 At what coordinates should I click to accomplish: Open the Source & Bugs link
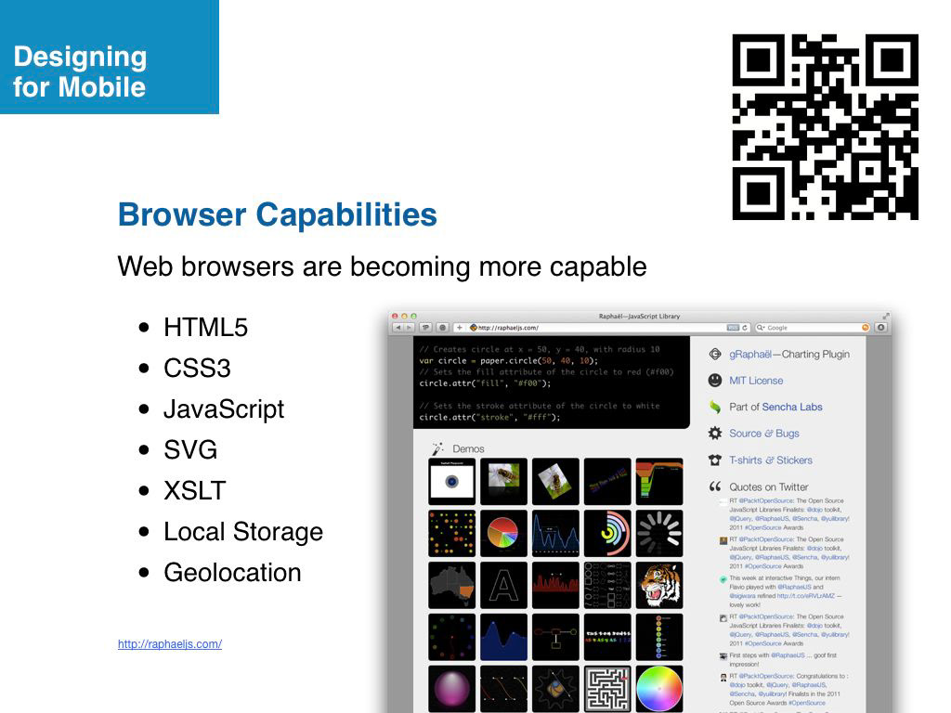763,434
